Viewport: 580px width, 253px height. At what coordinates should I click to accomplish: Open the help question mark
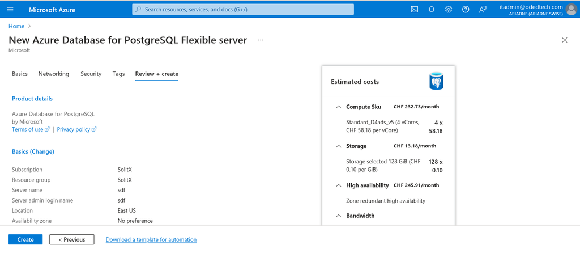coord(466,9)
